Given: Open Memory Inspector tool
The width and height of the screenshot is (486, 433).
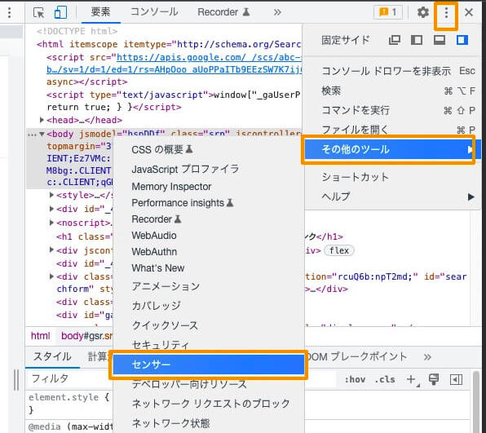Looking at the screenshot, I should (208, 187).
